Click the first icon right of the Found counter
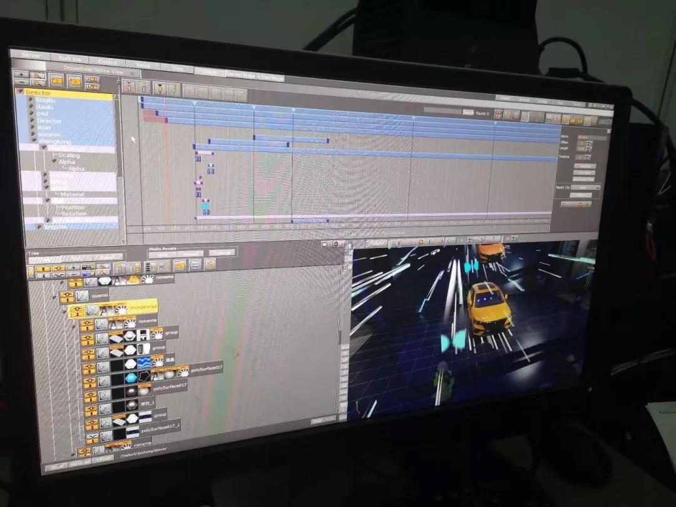The image size is (676, 507). pyautogui.click(x=498, y=114)
